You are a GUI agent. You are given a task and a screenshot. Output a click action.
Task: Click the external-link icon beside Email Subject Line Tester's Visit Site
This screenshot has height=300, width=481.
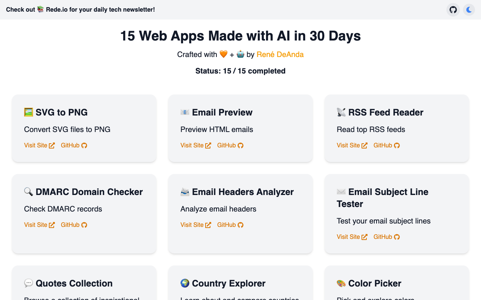tap(365, 237)
